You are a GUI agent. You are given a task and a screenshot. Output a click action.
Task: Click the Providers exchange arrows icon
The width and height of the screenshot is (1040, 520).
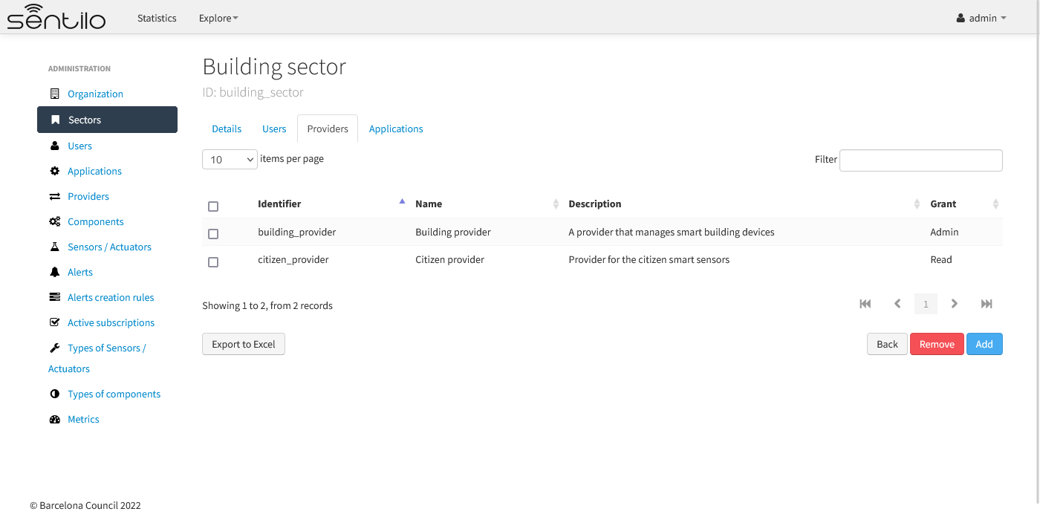(54, 196)
